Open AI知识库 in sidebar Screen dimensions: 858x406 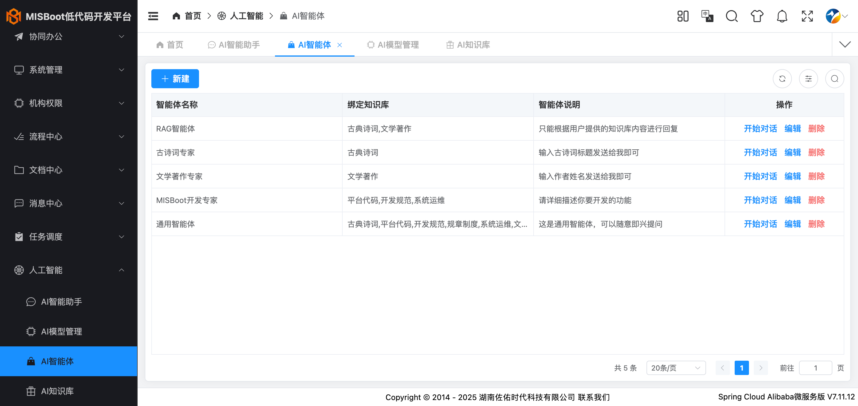tap(69, 391)
